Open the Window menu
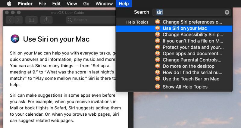The image size is (241, 128). point(104,4)
